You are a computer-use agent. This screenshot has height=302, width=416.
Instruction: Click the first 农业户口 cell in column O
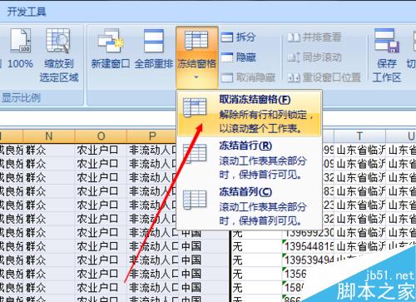(x=101, y=150)
